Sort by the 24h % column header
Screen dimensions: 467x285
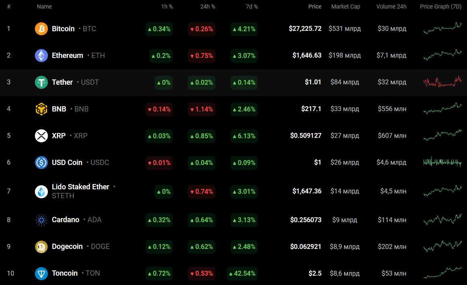click(208, 6)
